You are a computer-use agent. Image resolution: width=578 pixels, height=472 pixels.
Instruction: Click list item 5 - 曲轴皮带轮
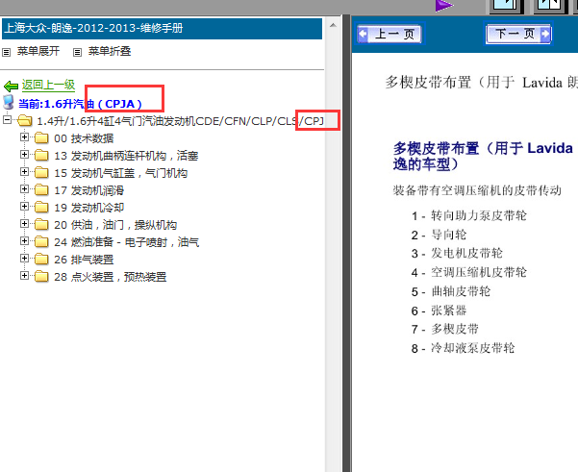(451, 292)
